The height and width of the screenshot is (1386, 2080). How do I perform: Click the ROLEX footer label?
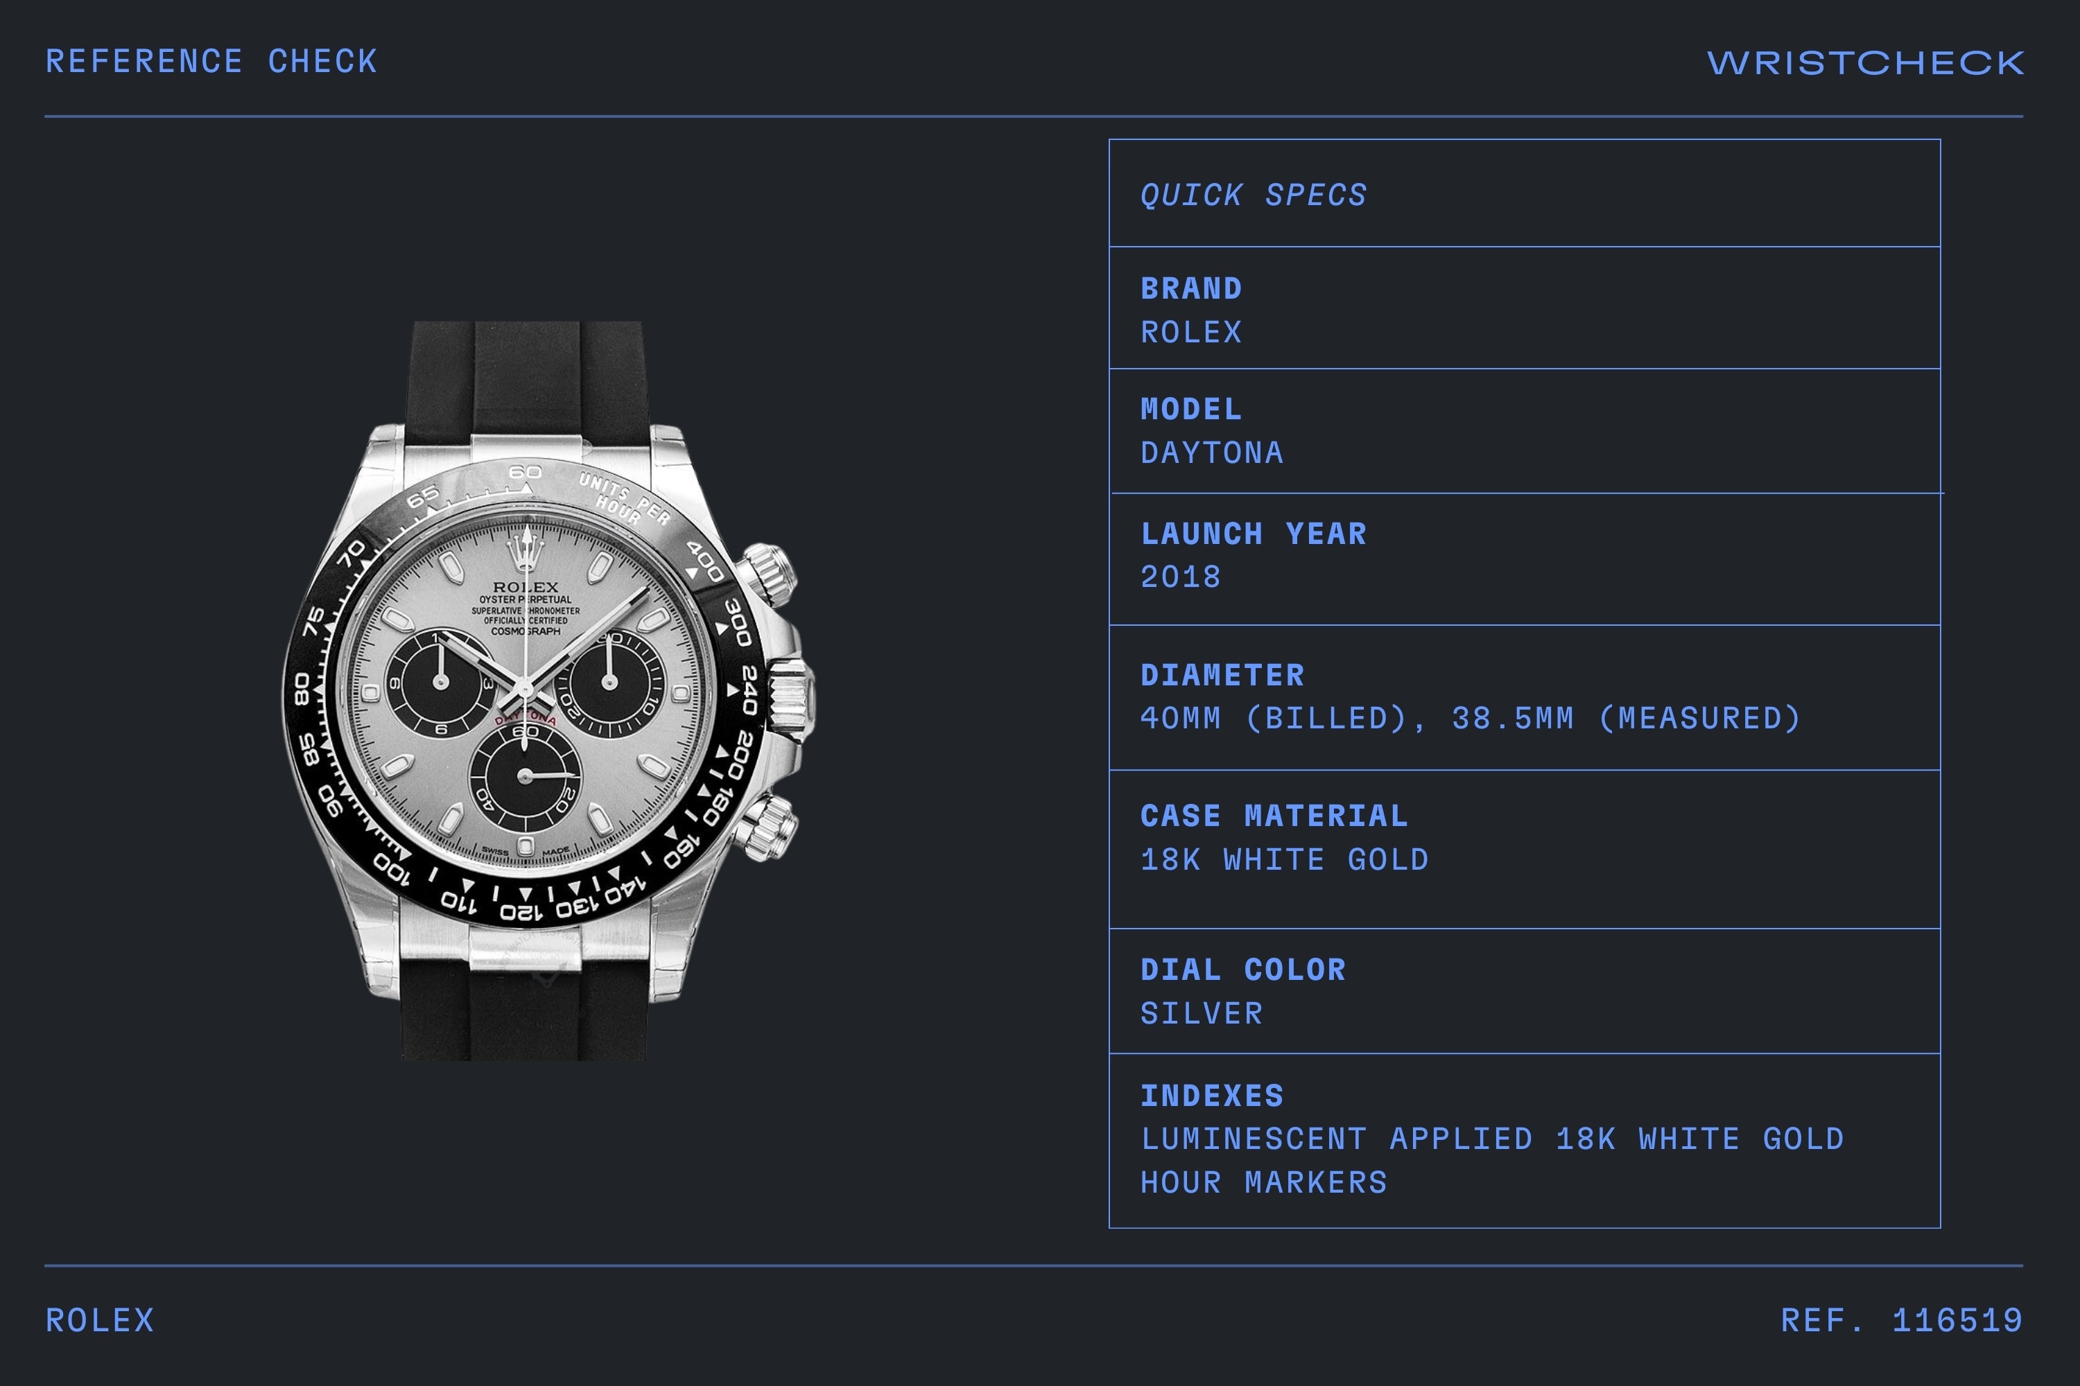point(100,1321)
